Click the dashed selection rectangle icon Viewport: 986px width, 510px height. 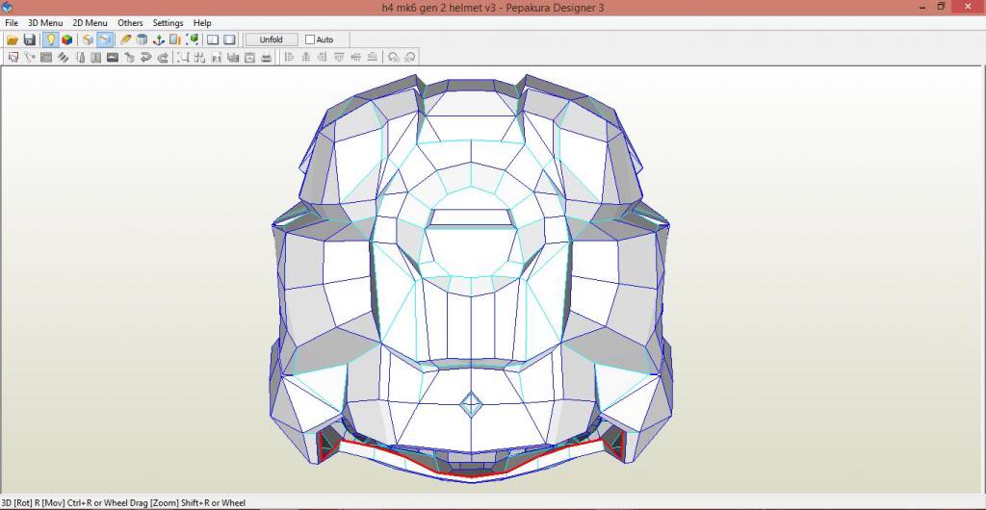[184, 57]
